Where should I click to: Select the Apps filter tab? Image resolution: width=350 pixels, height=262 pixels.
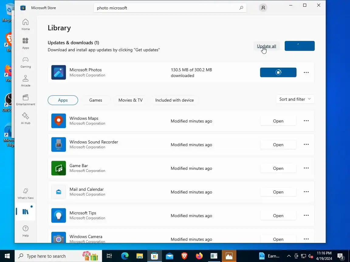(63, 100)
